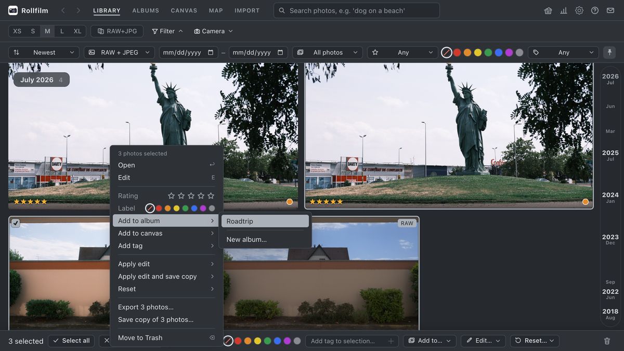Open the Newest sort dropdown
This screenshot has width=624, height=351.
(44, 53)
